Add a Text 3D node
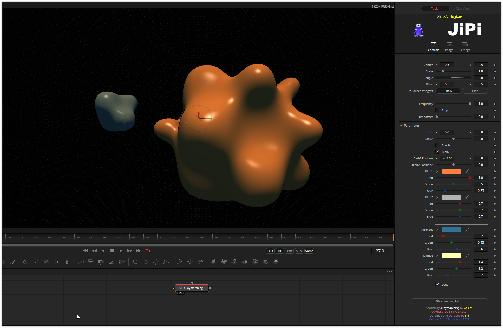Screen dimensions: 503x328 point(234,262)
